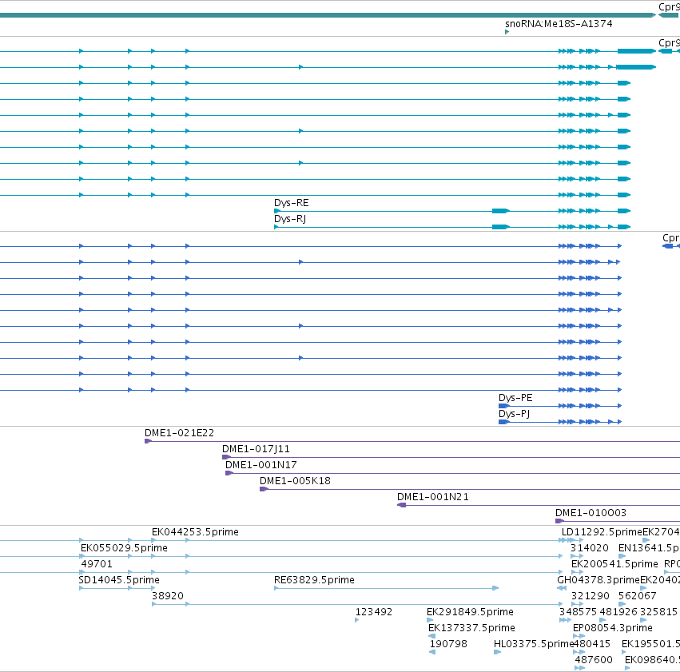
Task: Click the EP08054.3prime EST label
Action: click(x=612, y=628)
